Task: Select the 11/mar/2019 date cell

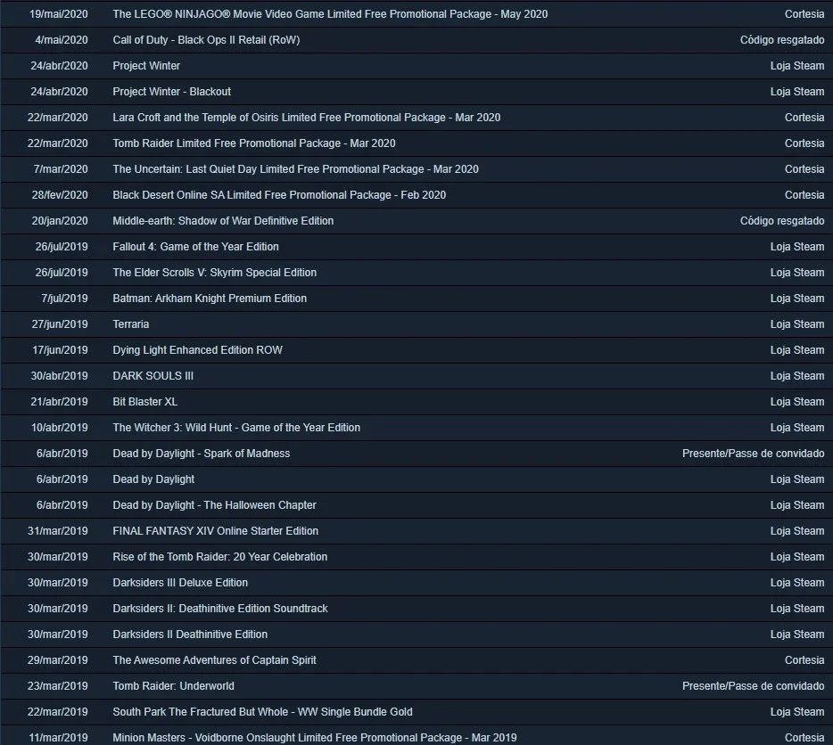Action: [x=58, y=738]
